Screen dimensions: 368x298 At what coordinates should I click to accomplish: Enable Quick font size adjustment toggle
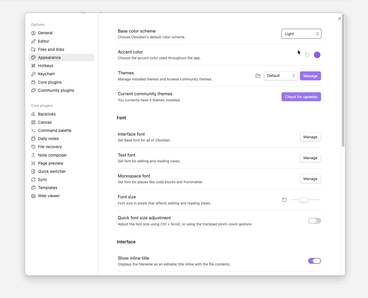click(314, 221)
